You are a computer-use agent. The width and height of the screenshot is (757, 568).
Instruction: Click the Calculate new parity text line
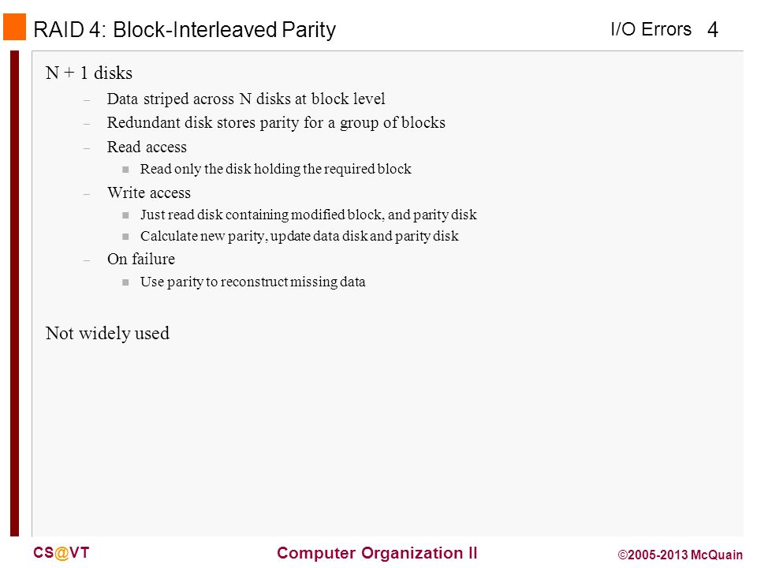pos(300,236)
